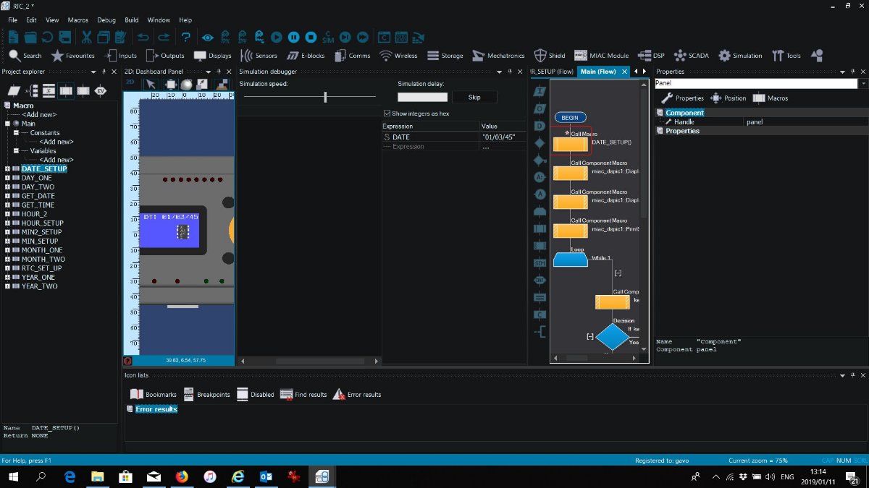Click the Bookmarks button in Icon lists
Viewport: 869px width, 488px height.
pyautogui.click(x=153, y=395)
